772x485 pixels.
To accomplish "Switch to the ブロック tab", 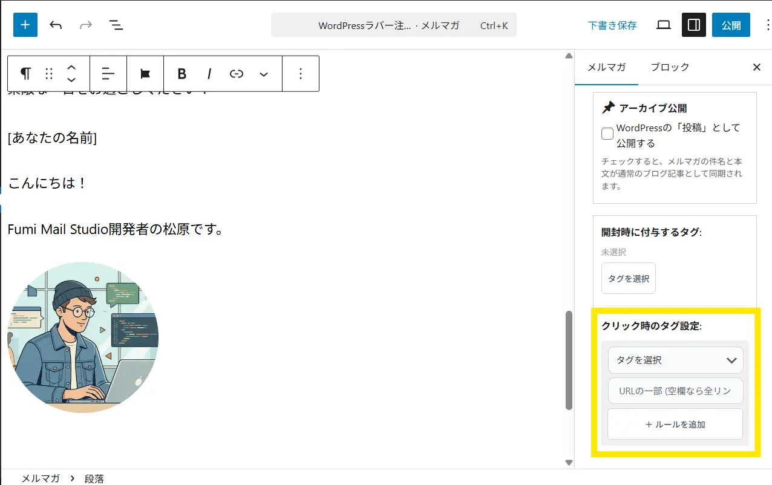I will (x=670, y=67).
